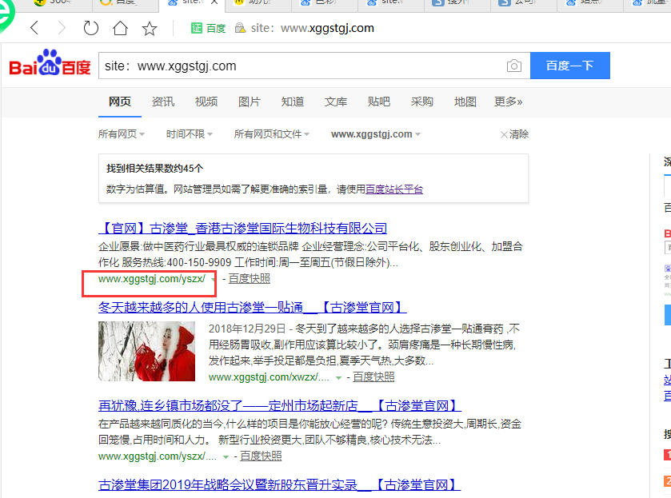Switch to the 文库 tab
Screen dimensions: 671x498
point(336,102)
